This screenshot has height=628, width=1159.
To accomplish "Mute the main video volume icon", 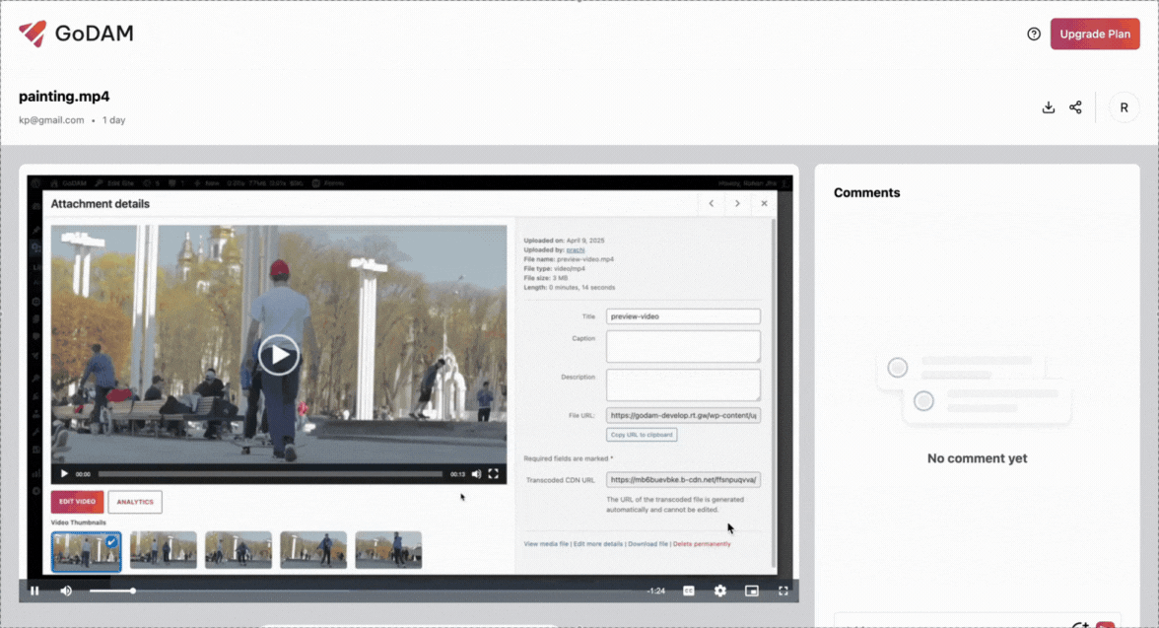I will (x=66, y=591).
